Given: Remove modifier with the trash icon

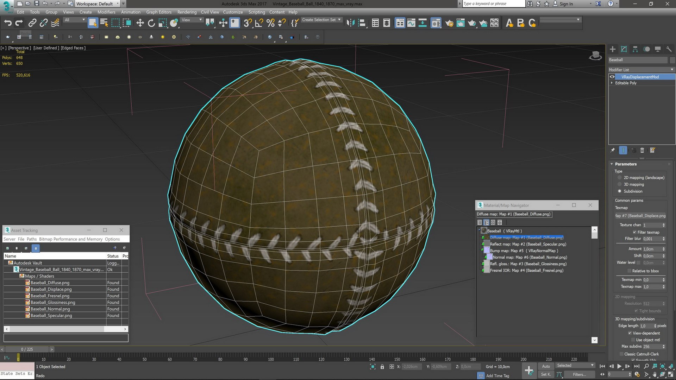Looking at the screenshot, I should 642,150.
